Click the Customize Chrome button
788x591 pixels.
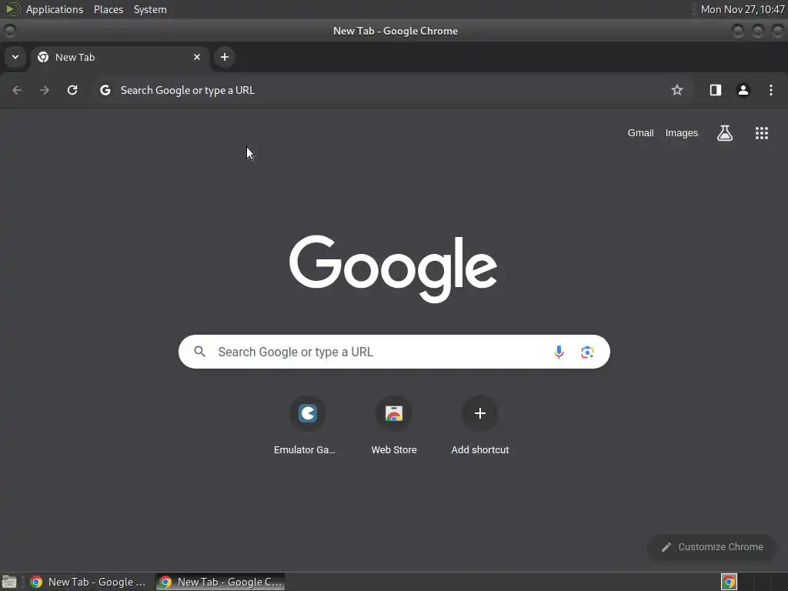coord(712,547)
